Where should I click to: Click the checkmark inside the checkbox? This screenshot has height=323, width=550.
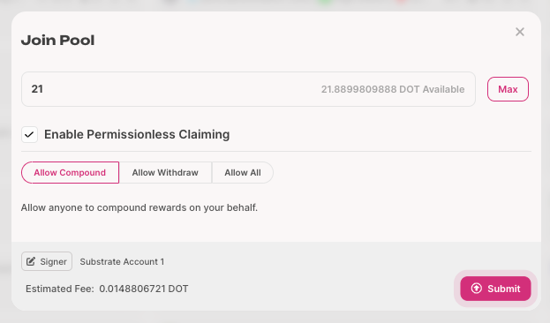(x=29, y=135)
